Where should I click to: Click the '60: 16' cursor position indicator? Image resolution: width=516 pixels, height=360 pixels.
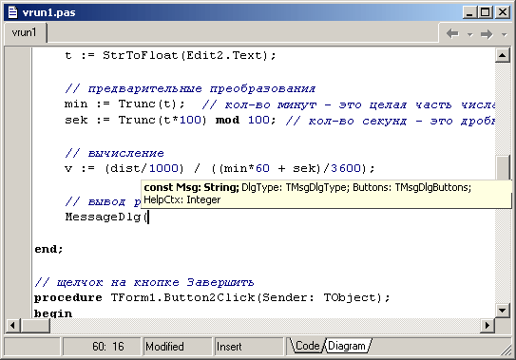[x=102, y=346]
